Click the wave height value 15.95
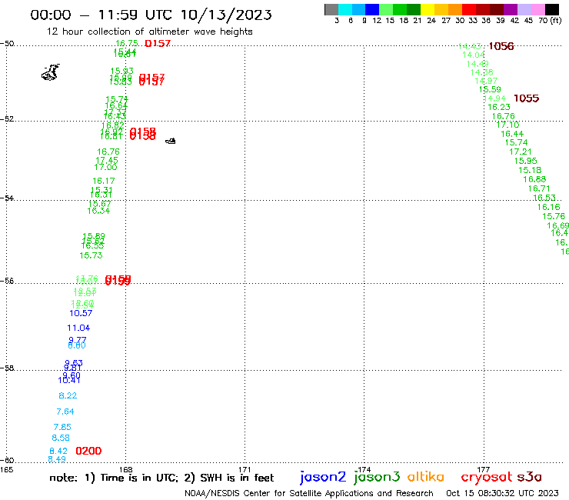Image resolution: width=569 pixels, height=500 pixels. pyautogui.click(x=525, y=161)
